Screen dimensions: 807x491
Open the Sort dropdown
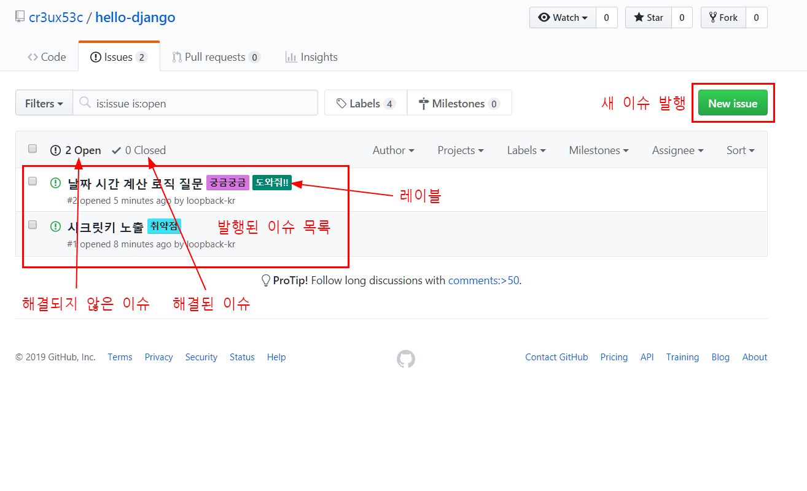click(x=741, y=150)
